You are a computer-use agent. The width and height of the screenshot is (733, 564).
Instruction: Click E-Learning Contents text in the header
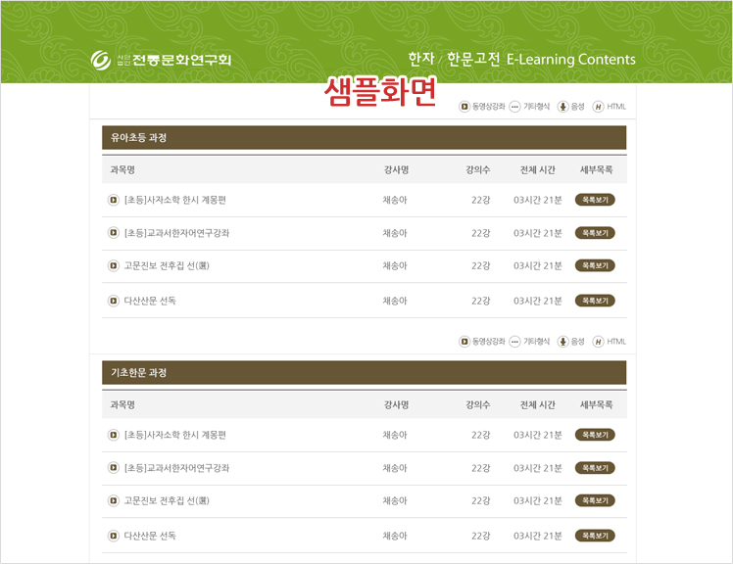point(570,60)
